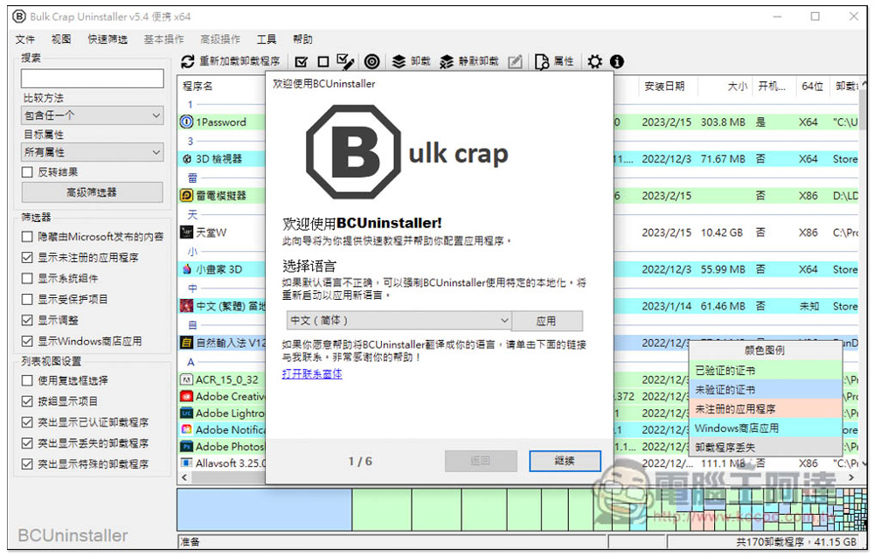The width and height of the screenshot is (874, 556).
Task: Open settings via the gear icon
Action: click(595, 61)
